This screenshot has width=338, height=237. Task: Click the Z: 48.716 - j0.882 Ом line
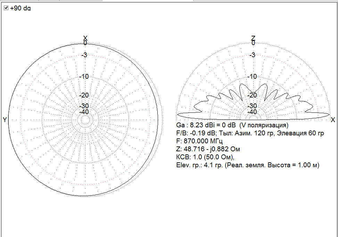(208, 149)
